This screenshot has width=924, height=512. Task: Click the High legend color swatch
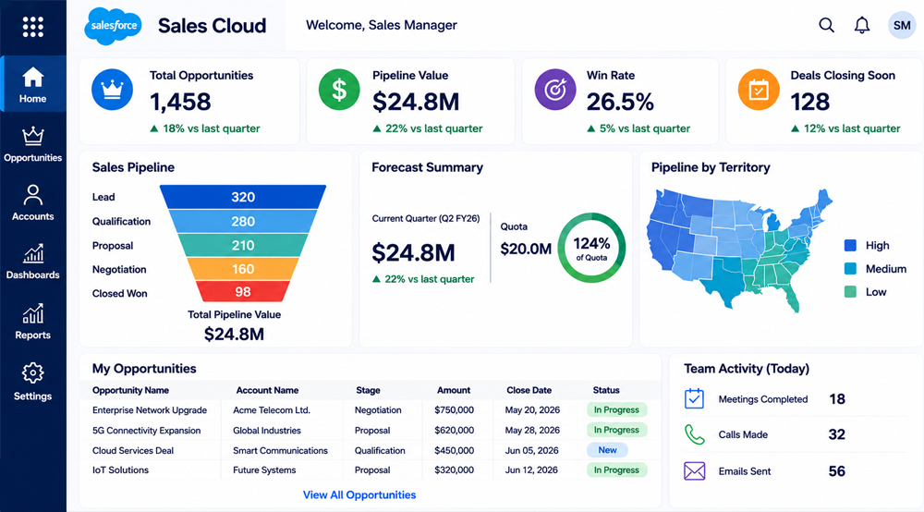850,245
